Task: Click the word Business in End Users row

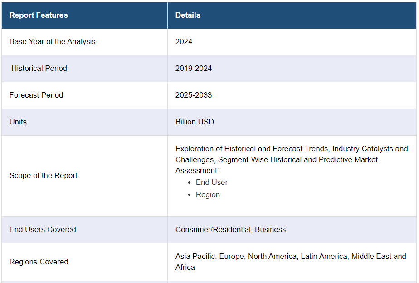Action: [x=270, y=229]
